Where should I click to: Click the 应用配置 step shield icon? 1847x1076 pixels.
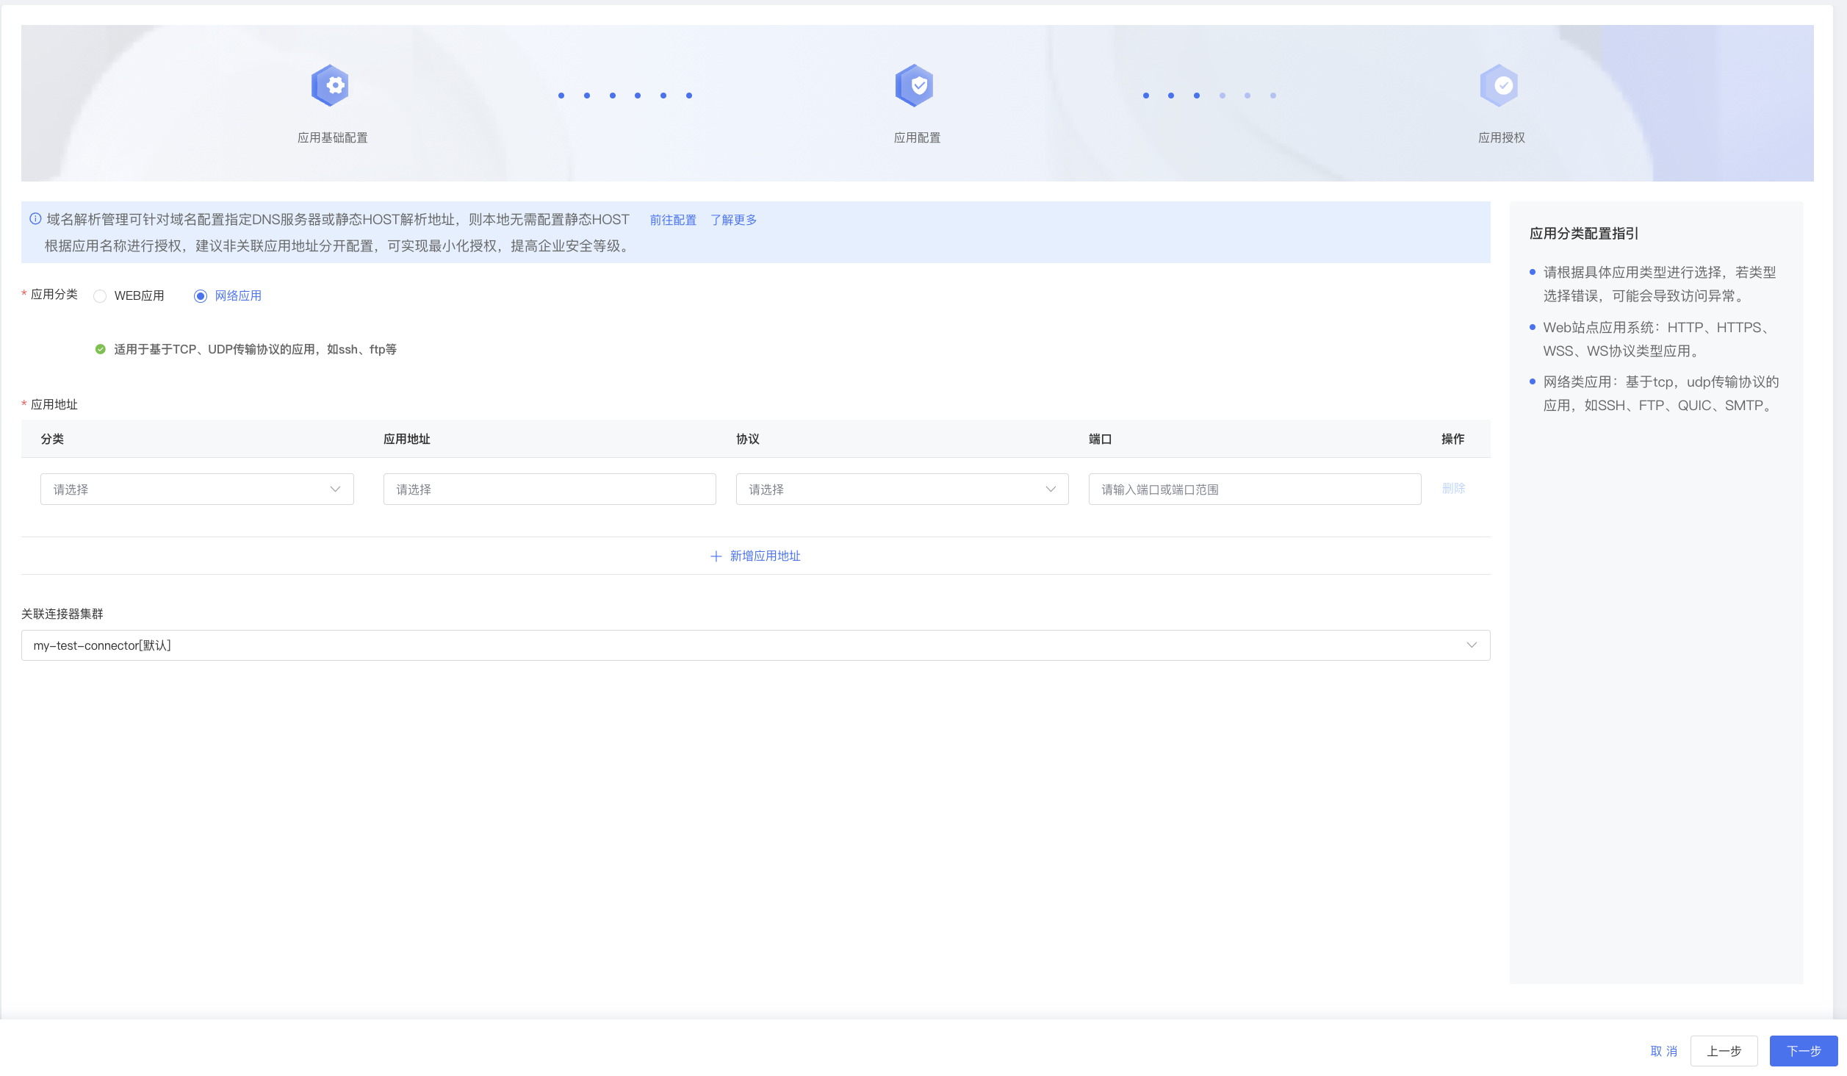point(915,85)
